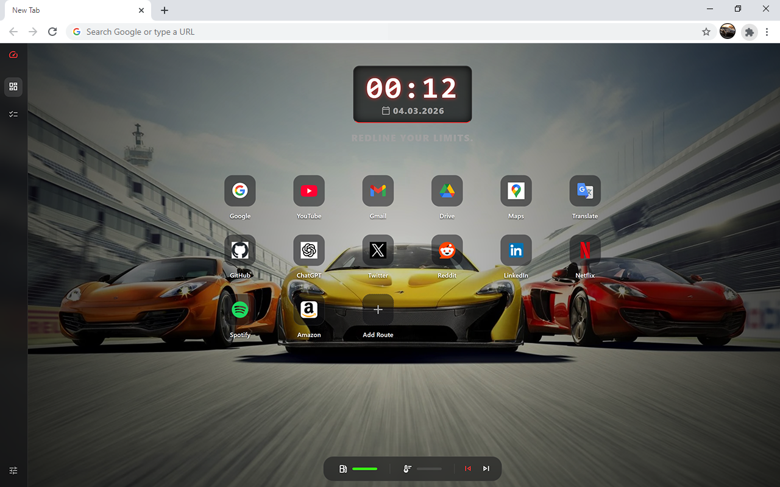Click the fuel pump icon
This screenshot has width=780, height=487.
click(x=343, y=469)
